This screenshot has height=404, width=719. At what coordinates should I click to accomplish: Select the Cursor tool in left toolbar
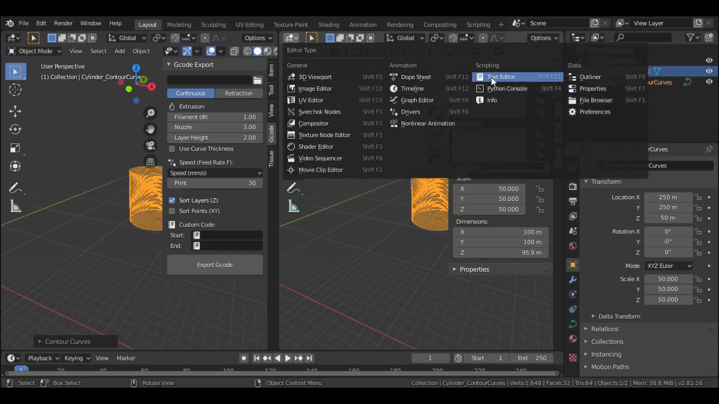pos(15,90)
